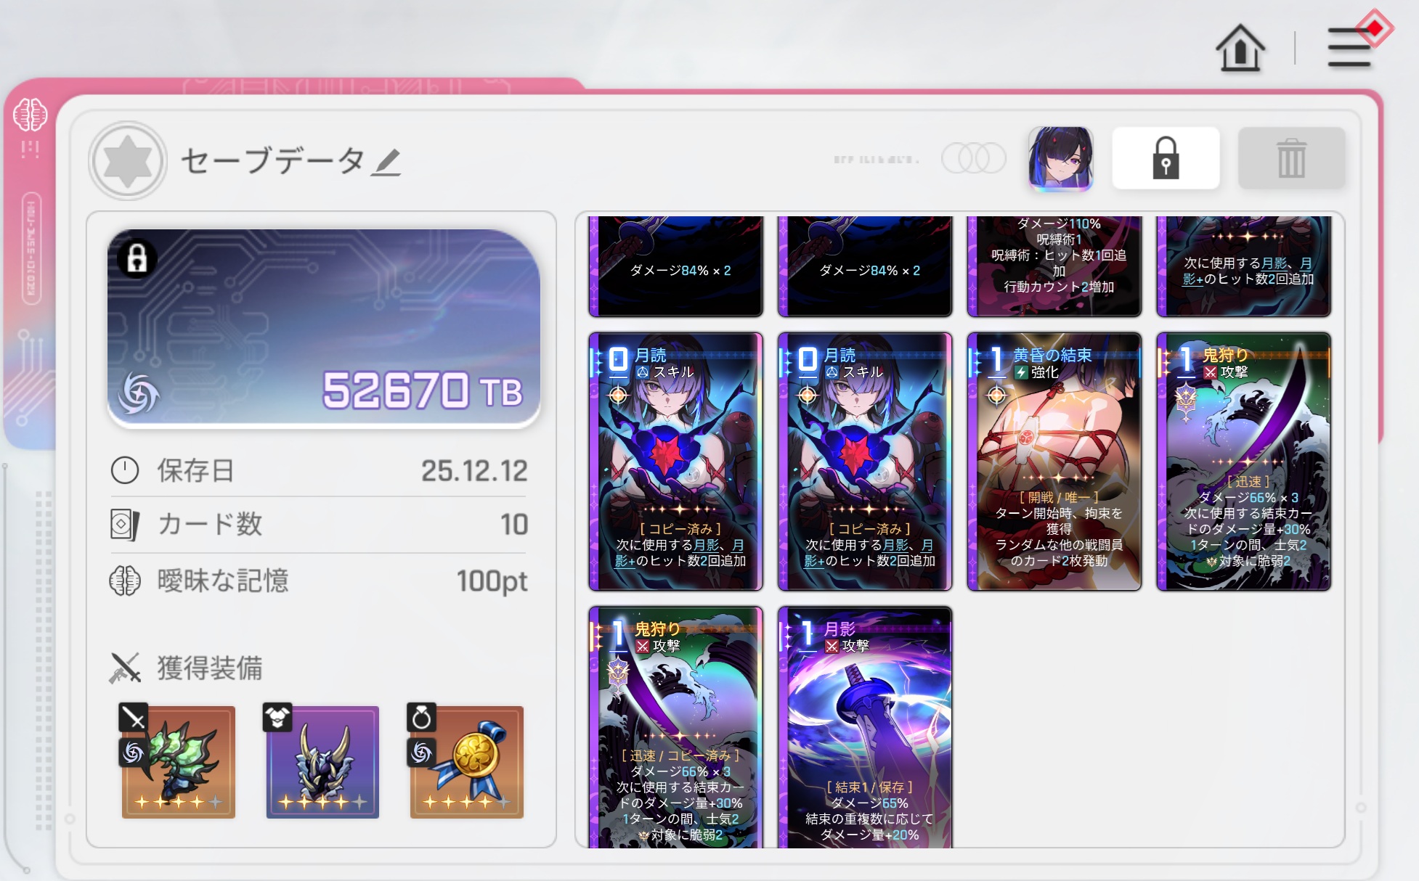Click the three linked circles indicator
Image resolution: width=1419 pixels, height=881 pixels.
(973, 158)
